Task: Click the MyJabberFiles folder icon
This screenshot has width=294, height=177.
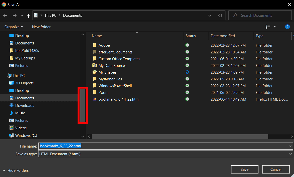Action: pos(95,79)
